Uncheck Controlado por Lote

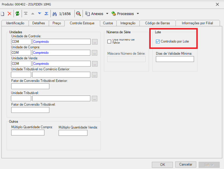click(x=158, y=41)
